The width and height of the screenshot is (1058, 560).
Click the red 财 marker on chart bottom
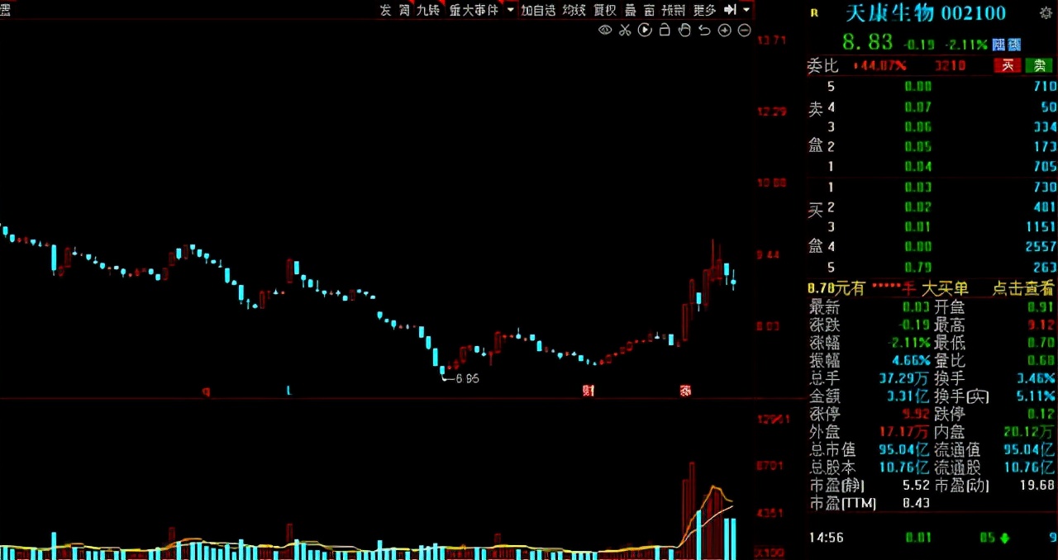[x=588, y=391]
